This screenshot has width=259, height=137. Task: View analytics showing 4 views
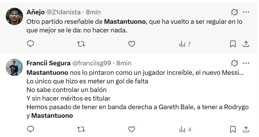185,130
